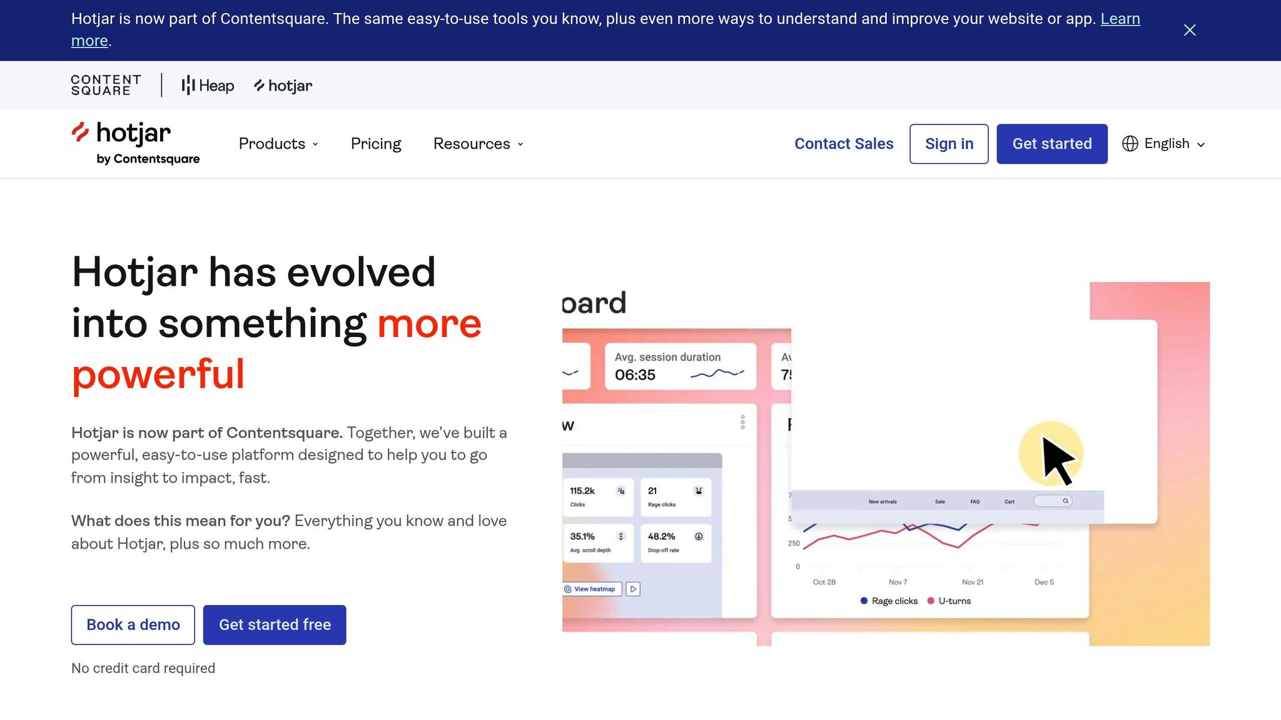Open the Pricing page
The height and width of the screenshot is (720, 1281).
coord(376,144)
